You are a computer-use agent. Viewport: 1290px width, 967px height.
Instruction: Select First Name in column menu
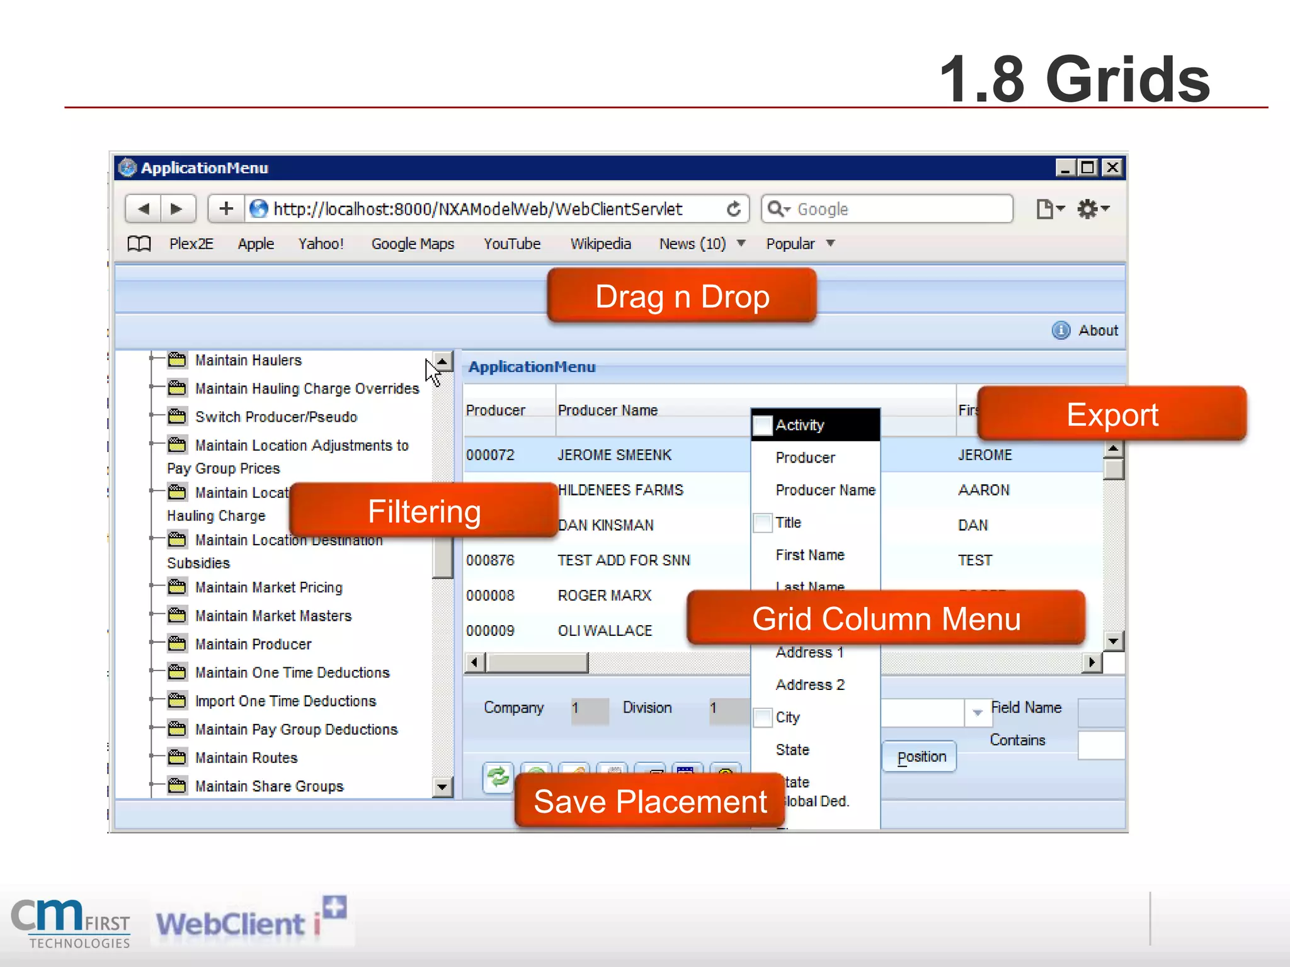809,555
